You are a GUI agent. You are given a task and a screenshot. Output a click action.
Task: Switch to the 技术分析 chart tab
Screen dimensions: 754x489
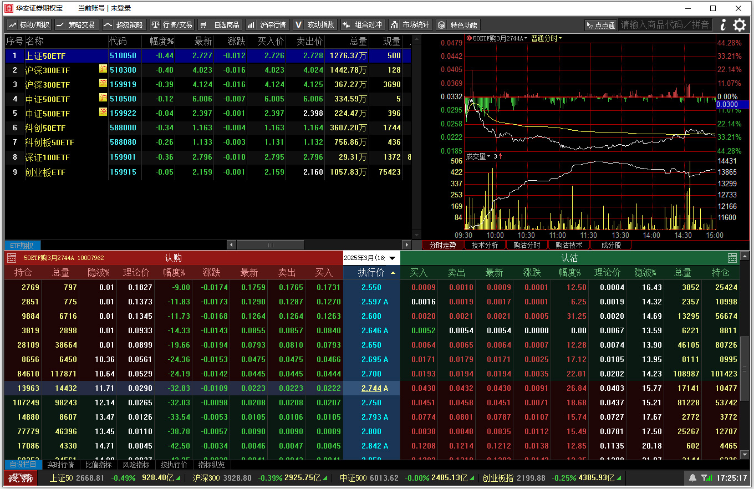click(x=485, y=245)
